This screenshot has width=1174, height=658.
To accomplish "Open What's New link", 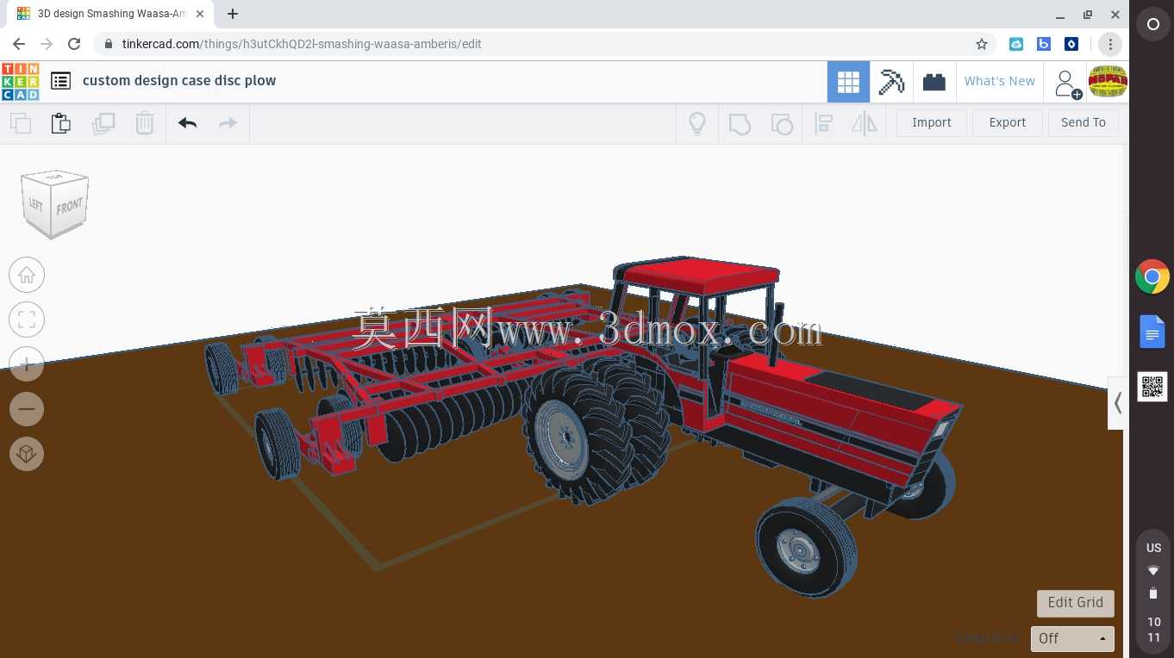I will tap(999, 81).
